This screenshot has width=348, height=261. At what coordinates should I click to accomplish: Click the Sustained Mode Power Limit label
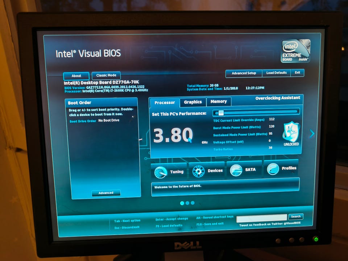tap(240, 135)
